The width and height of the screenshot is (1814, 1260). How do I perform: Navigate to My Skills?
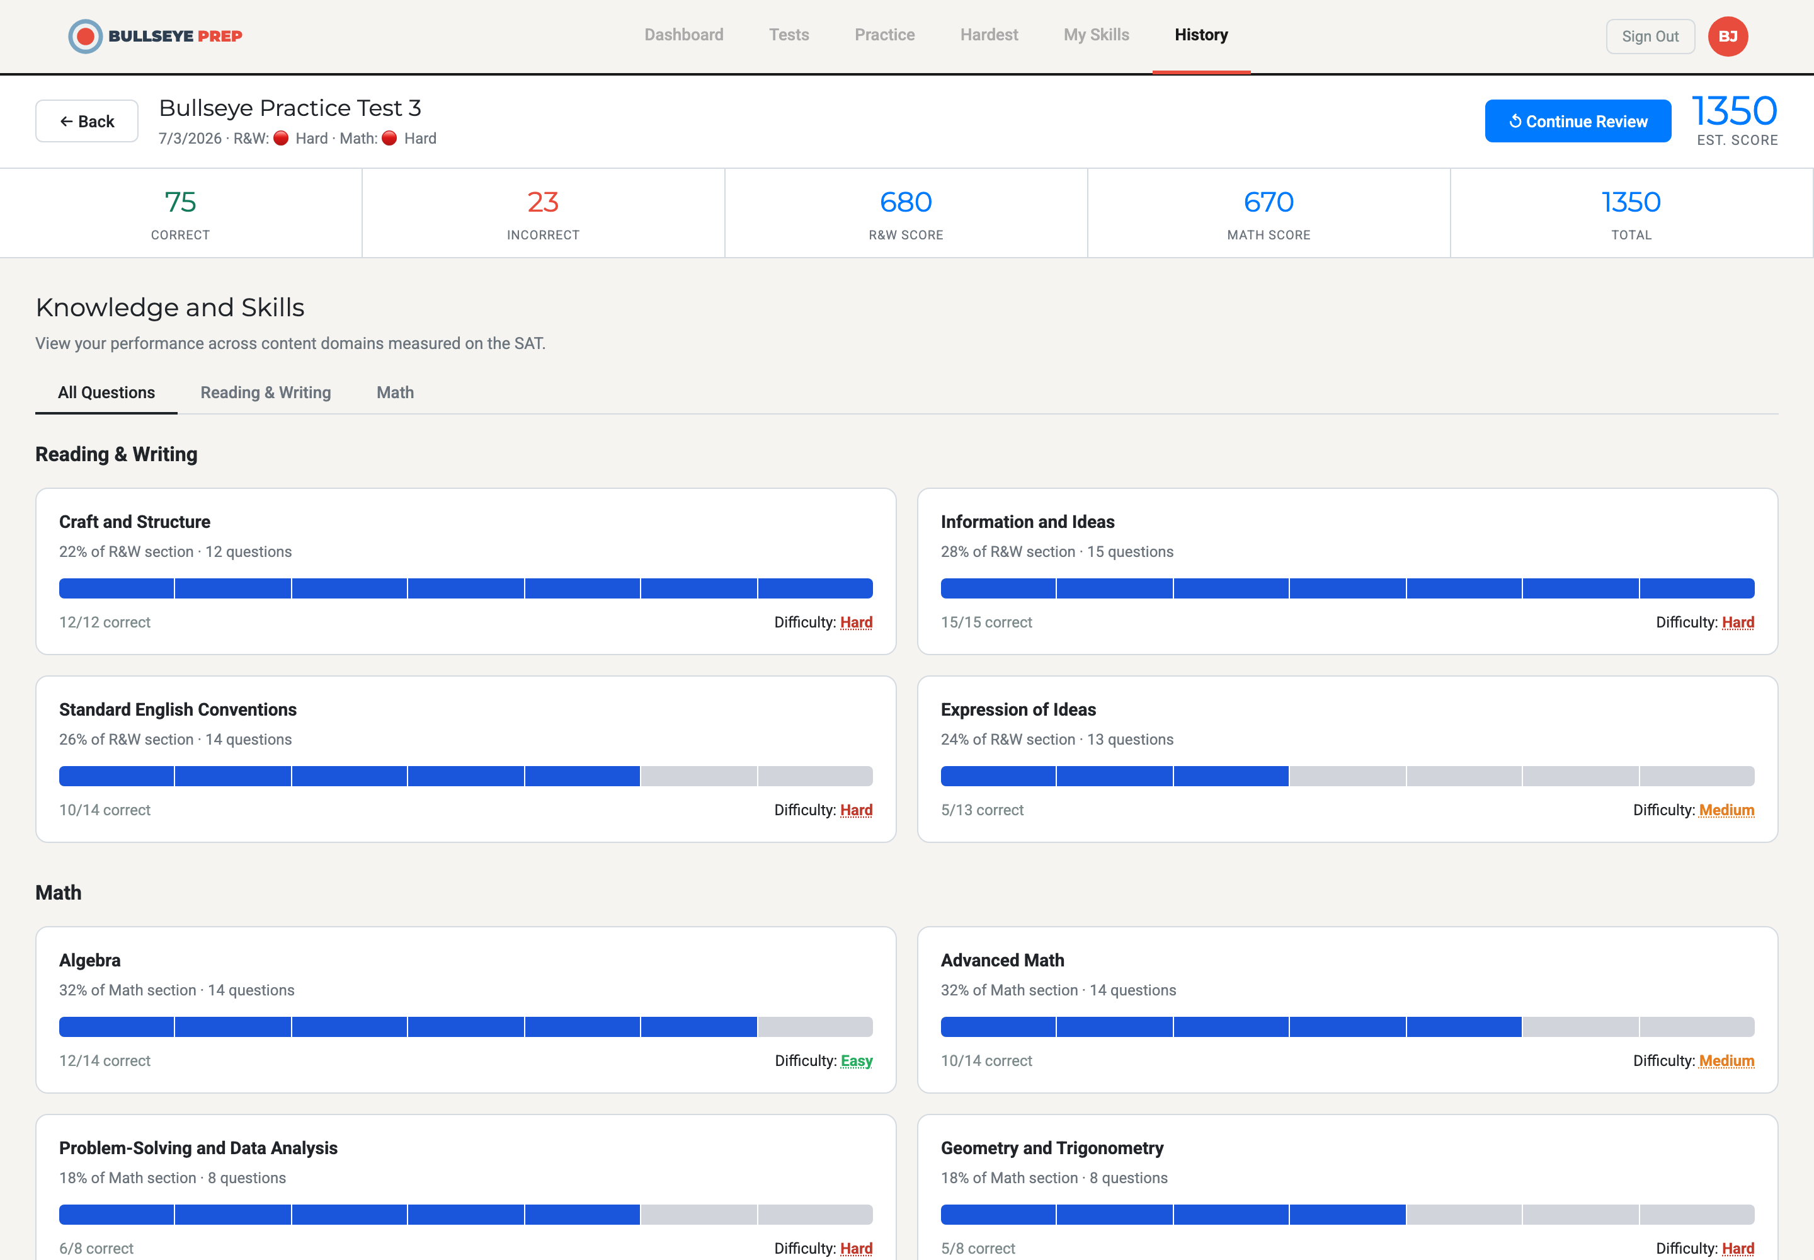tap(1097, 35)
